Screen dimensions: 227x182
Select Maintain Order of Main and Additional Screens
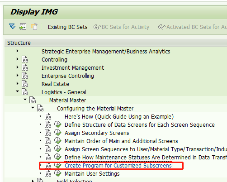point(121,141)
